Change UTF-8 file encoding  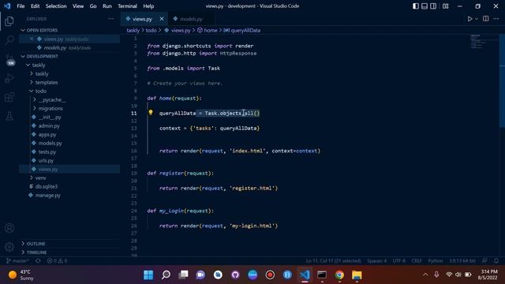pos(398,261)
